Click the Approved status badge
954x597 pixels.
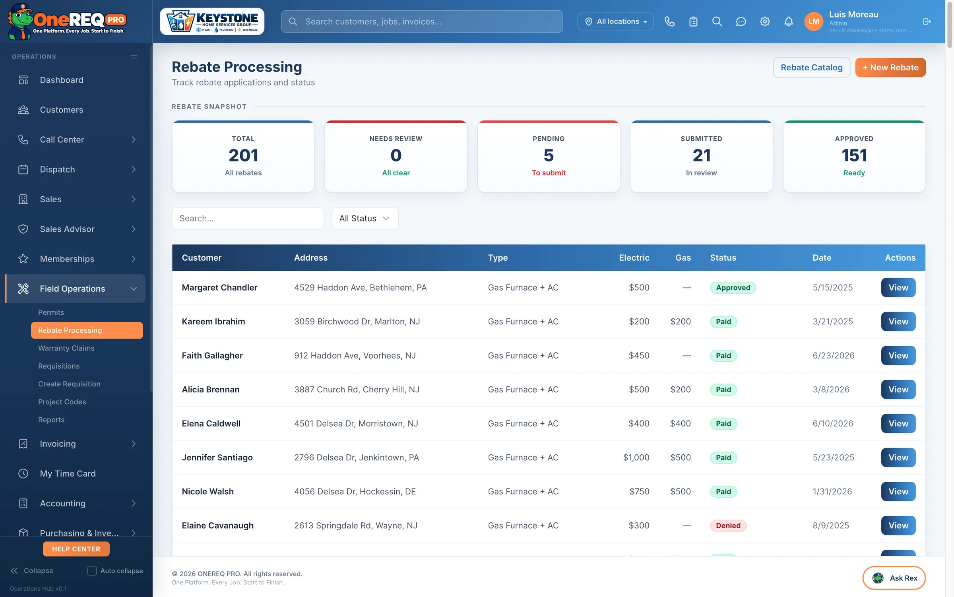[733, 287]
